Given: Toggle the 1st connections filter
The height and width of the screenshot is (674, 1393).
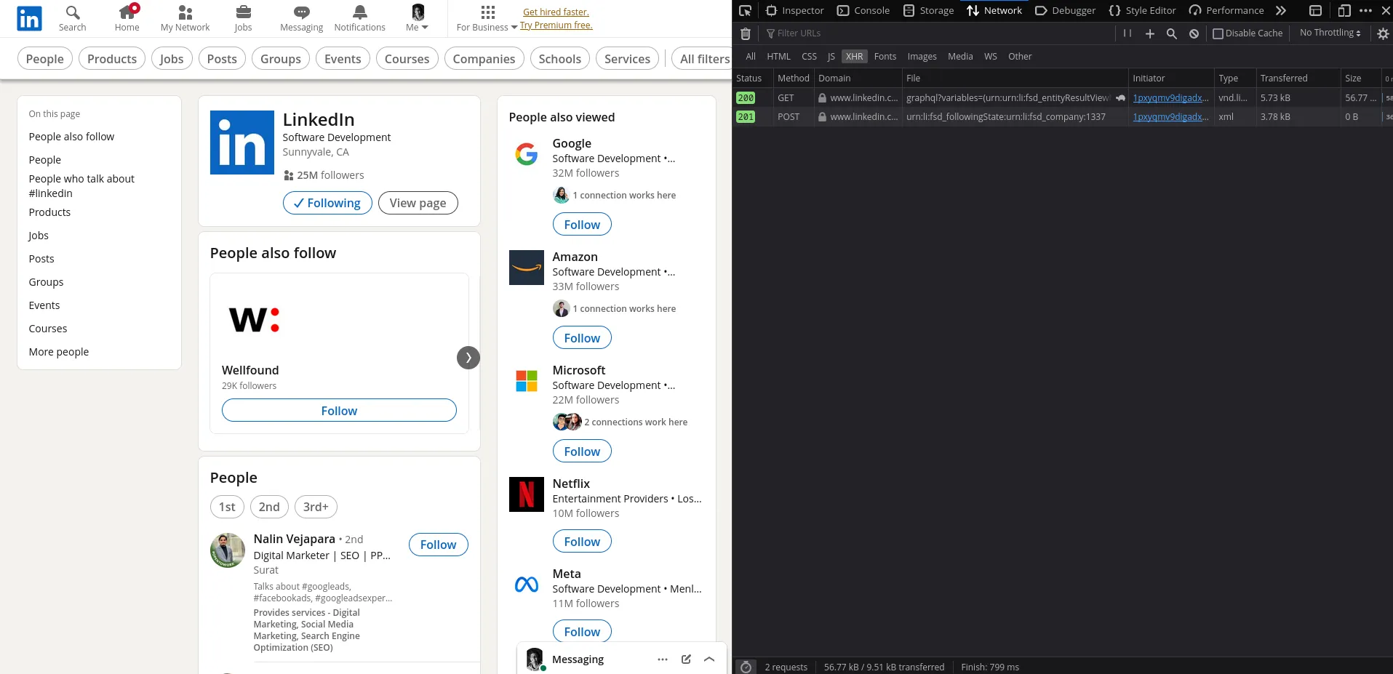Looking at the screenshot, I should point(227,507).
